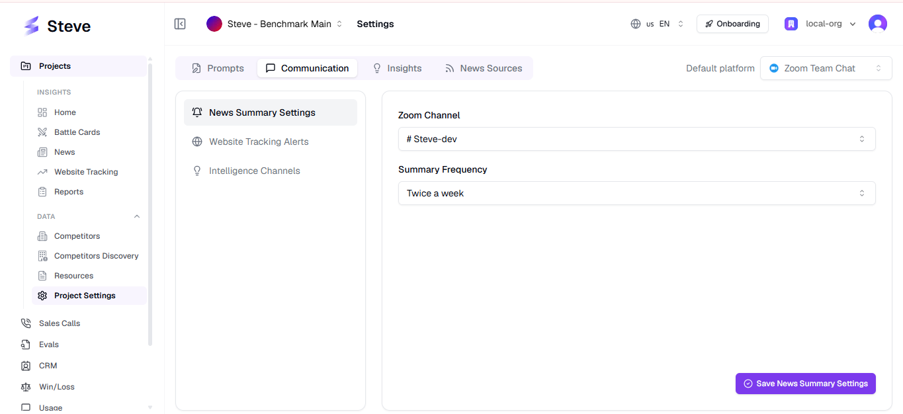The height and width of the screenshot is (414, 903).
Task: Click the purple local-org building icon
Action: click(x=791, y=24)
